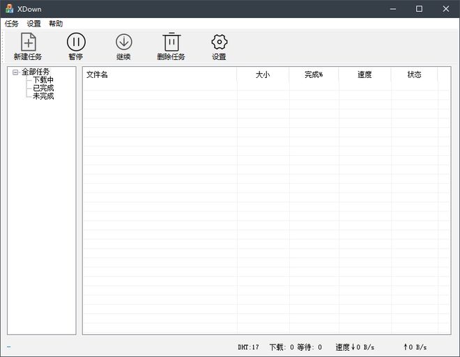Maximize the XDown window
Image resolution: width=460 pixels, height=357 pixels.
pos(419,9)
